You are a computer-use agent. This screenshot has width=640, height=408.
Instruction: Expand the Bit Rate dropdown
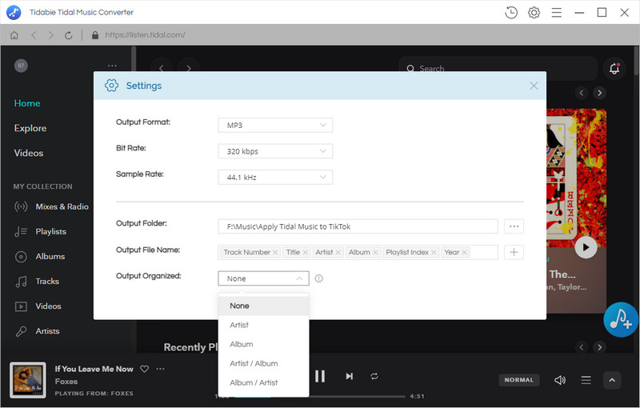point(275,151)
